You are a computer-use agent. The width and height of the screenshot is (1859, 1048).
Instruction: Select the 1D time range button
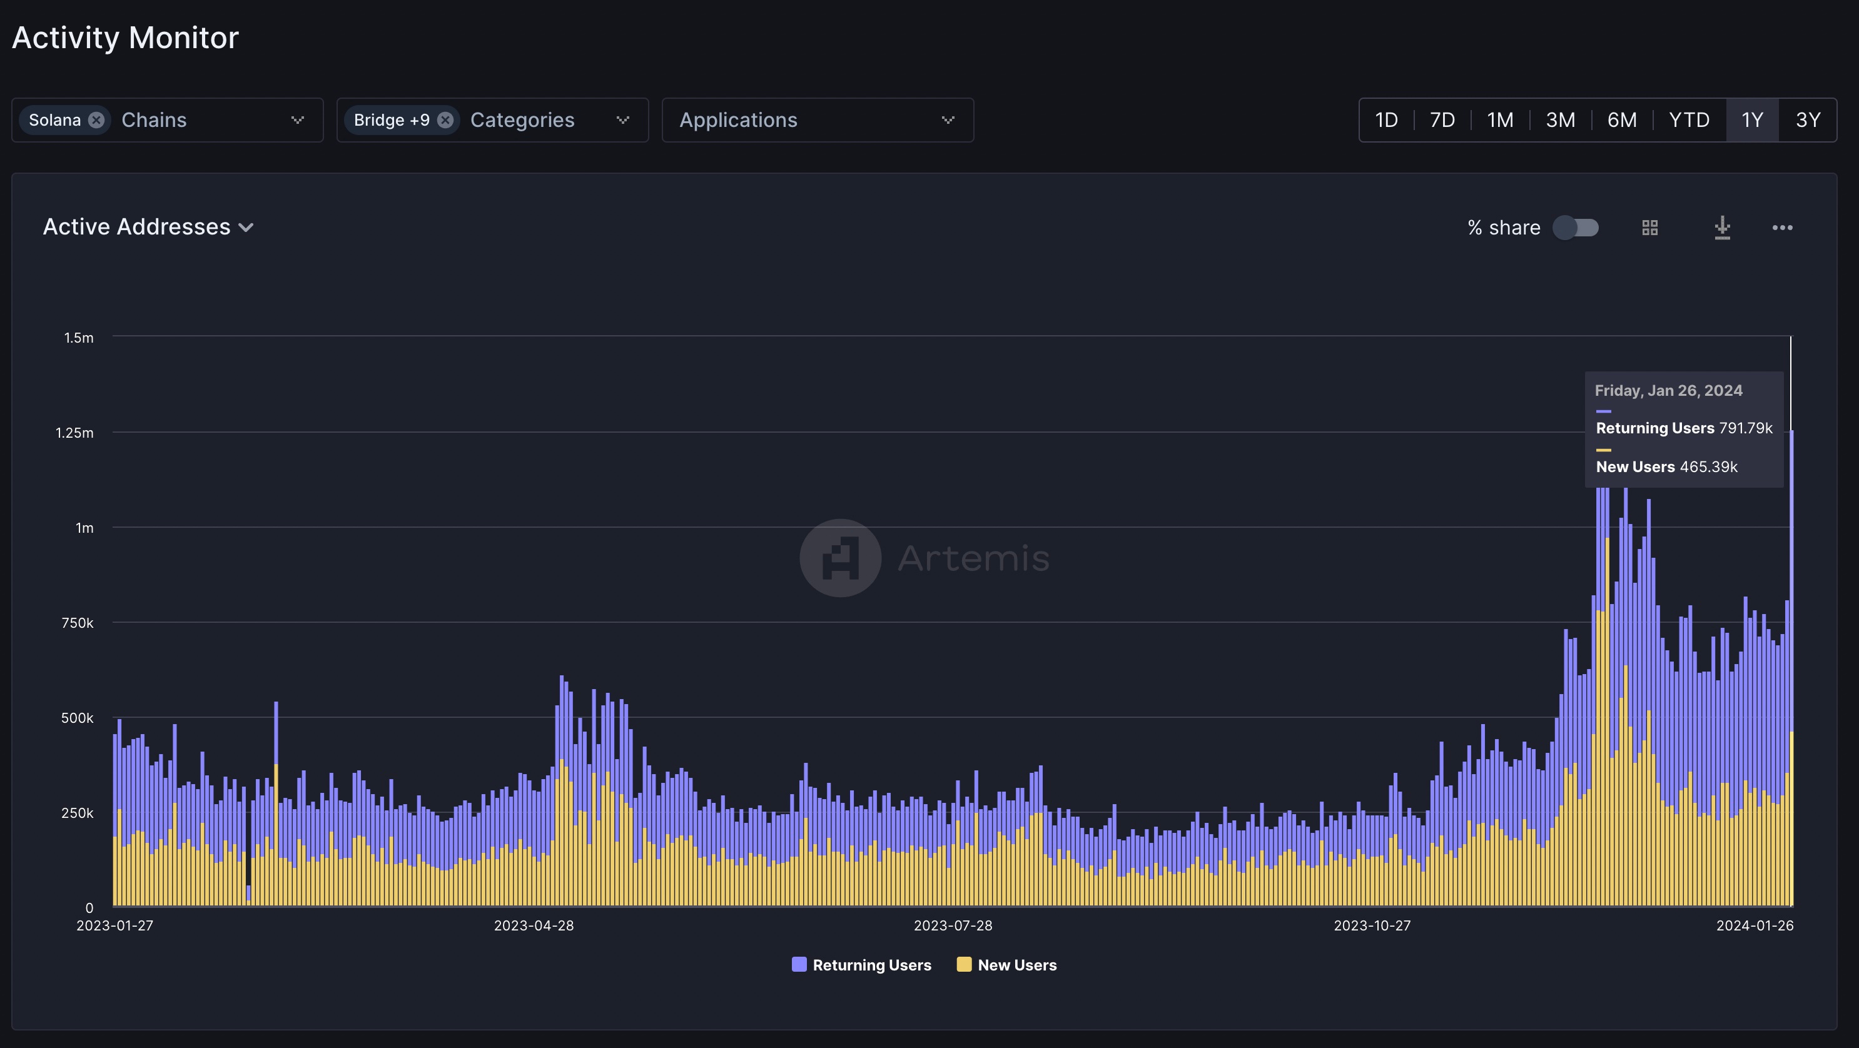pos(1386,119)
